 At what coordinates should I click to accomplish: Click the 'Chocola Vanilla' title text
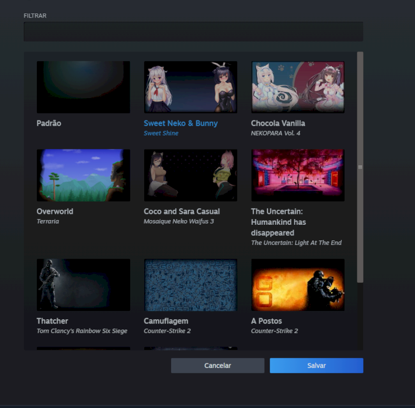click(278, 124)
